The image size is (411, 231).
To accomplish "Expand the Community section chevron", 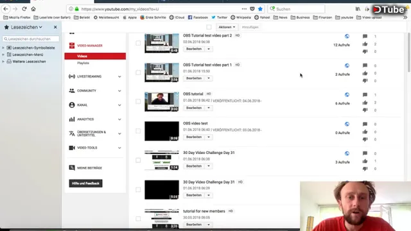I will (119, 90).
